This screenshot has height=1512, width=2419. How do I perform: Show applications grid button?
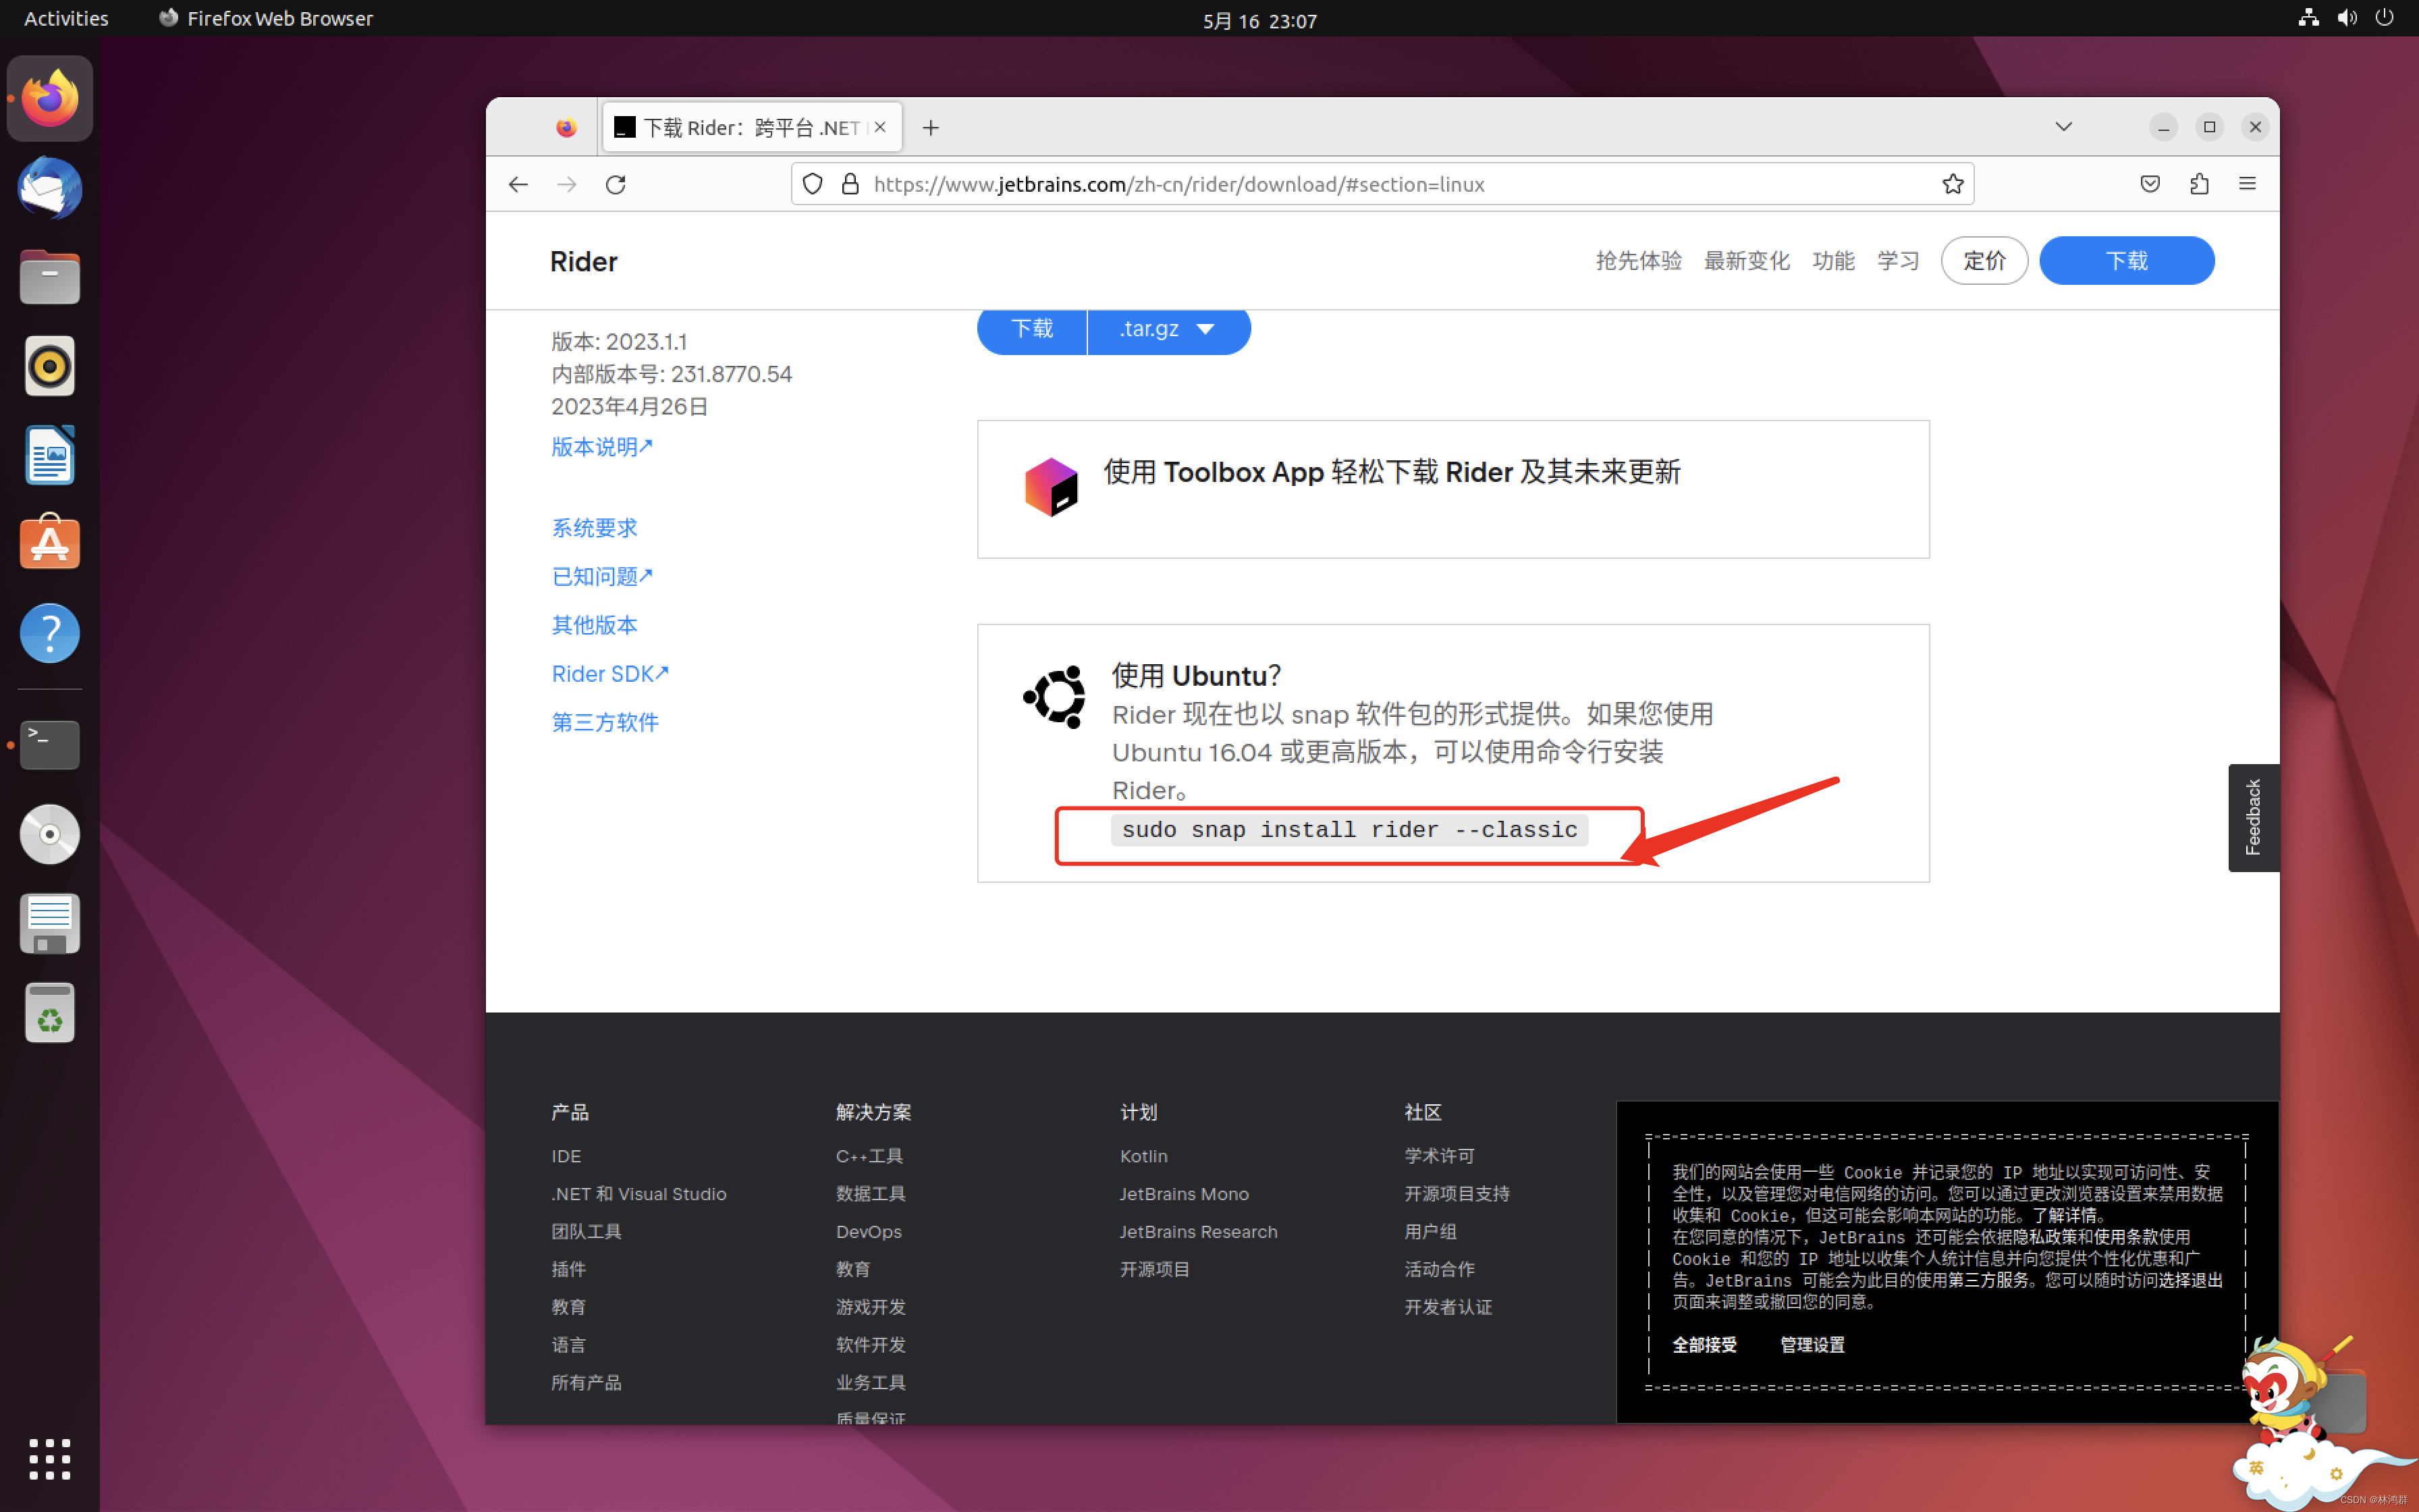coord(50,1459)
